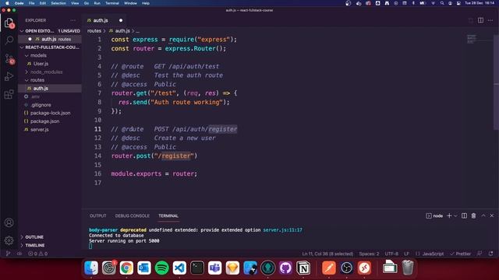
Task: Open .gitignore in the explorer
Action: [41, 105]
